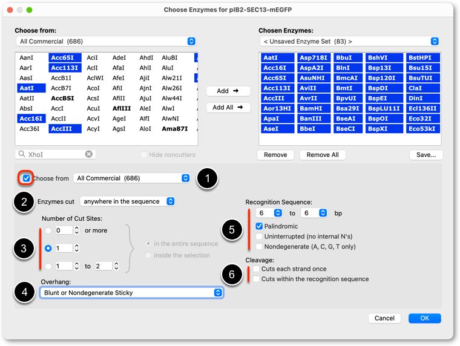Enable 'Uninterrupted (no internal N's)' checkbox

click(x=259, y=237)
